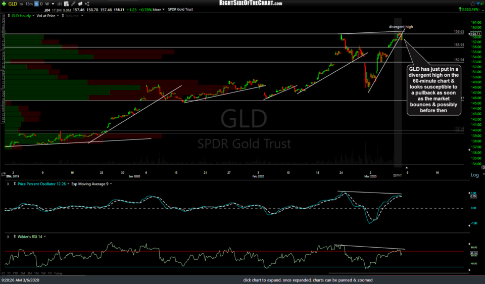Image resolution: width=485 pixels, height=284 pixels.
Task: Click the yellow GLD ticker symbol
Action: [x=13, y=4]
